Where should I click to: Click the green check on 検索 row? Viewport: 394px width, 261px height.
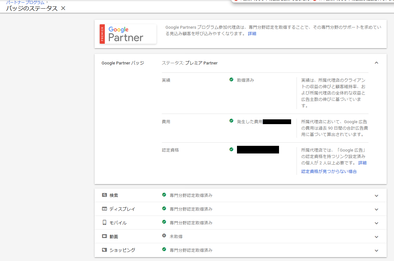pyautogui.click(x=164, y=195)
